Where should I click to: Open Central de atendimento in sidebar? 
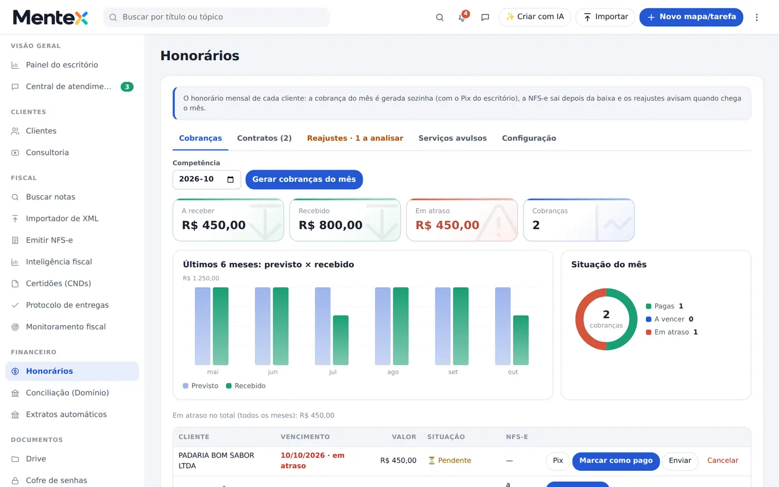click(72, 87)
